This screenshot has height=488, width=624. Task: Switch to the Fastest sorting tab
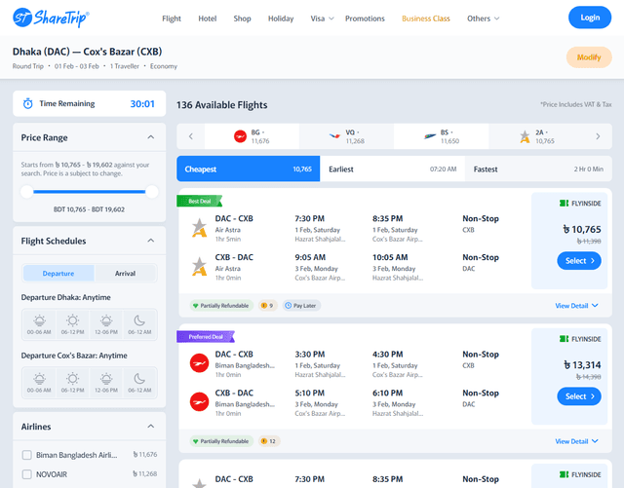[x=538, y=169]
